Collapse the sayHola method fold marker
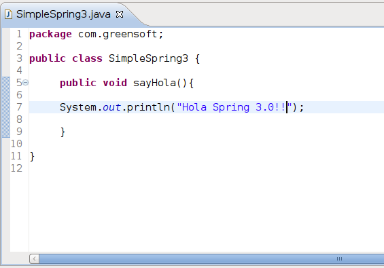 pyautogui.click(x=25, y=83)
